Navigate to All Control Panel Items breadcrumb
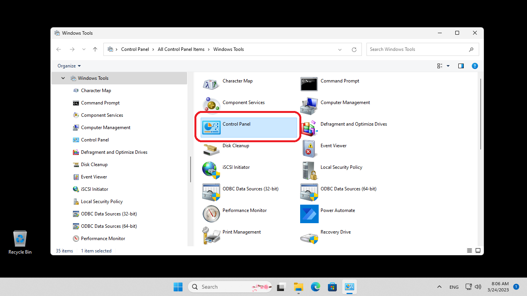 coord(181,49)
